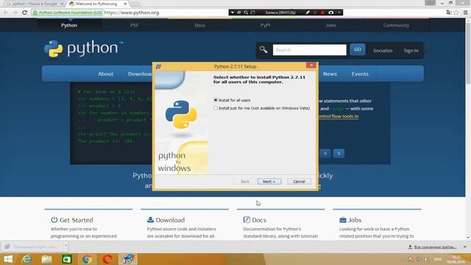Screen dimensions: 471x265
Task: Open the Events menu on python.org
Action: [x=360, y=74]
